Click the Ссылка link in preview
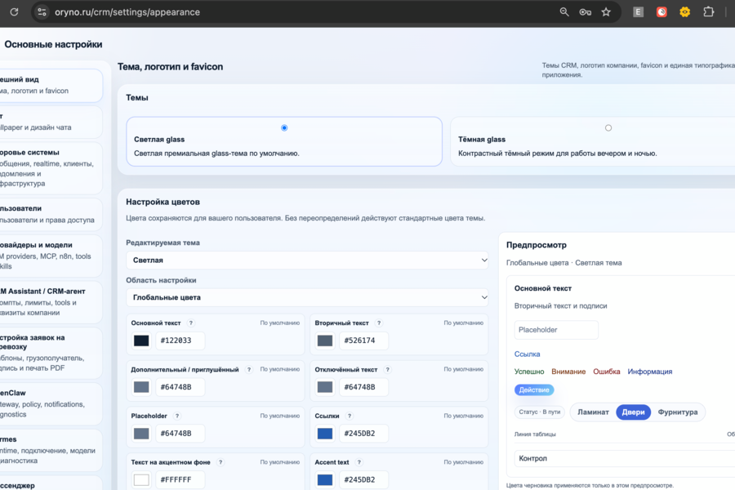This screenshot has height=490, width=735. point(527,354)
